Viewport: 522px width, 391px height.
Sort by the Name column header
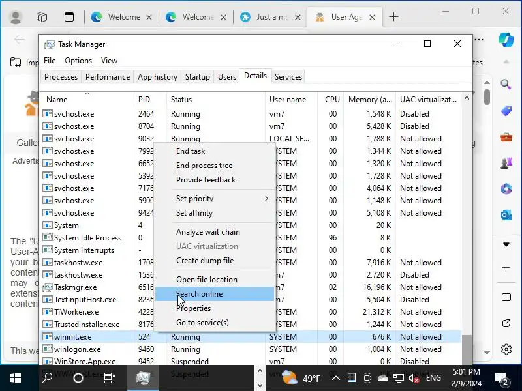click(x=87, y=100)
